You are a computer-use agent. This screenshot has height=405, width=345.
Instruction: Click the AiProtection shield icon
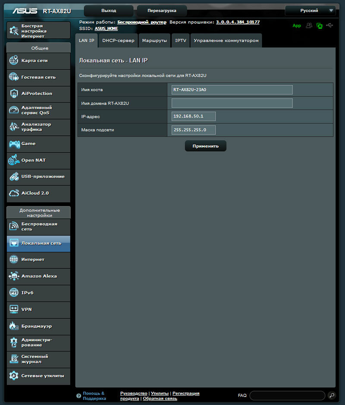pos(14,93)
